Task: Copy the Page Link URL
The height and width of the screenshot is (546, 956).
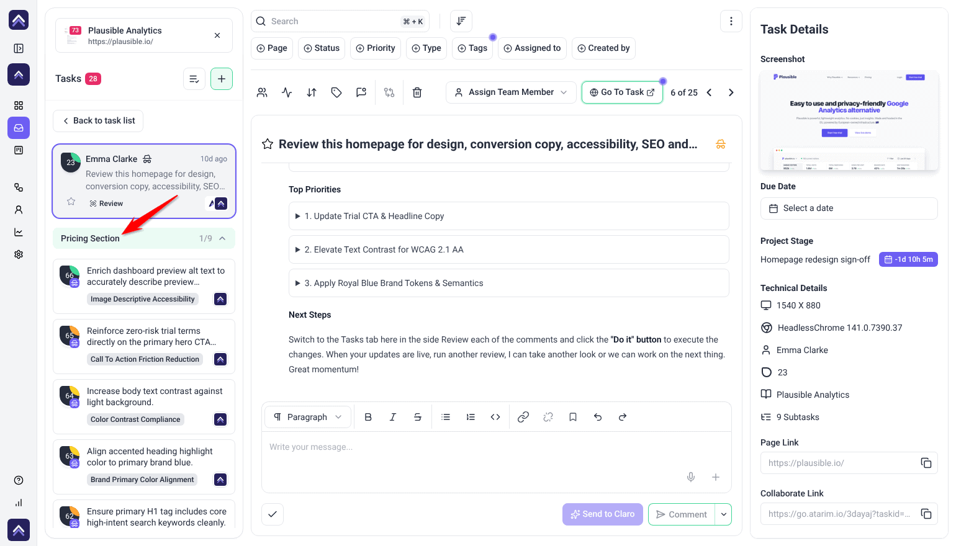Action: [926, 463]
